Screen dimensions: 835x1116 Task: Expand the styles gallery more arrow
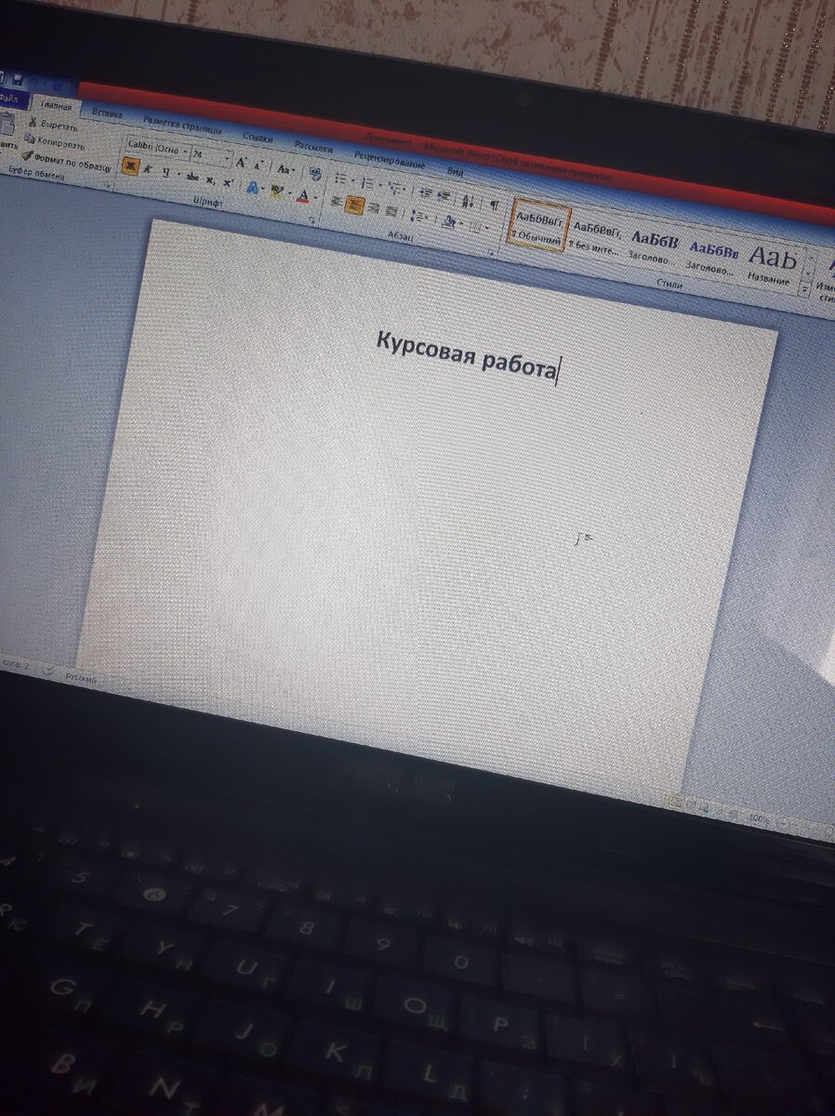click(805, 290)
